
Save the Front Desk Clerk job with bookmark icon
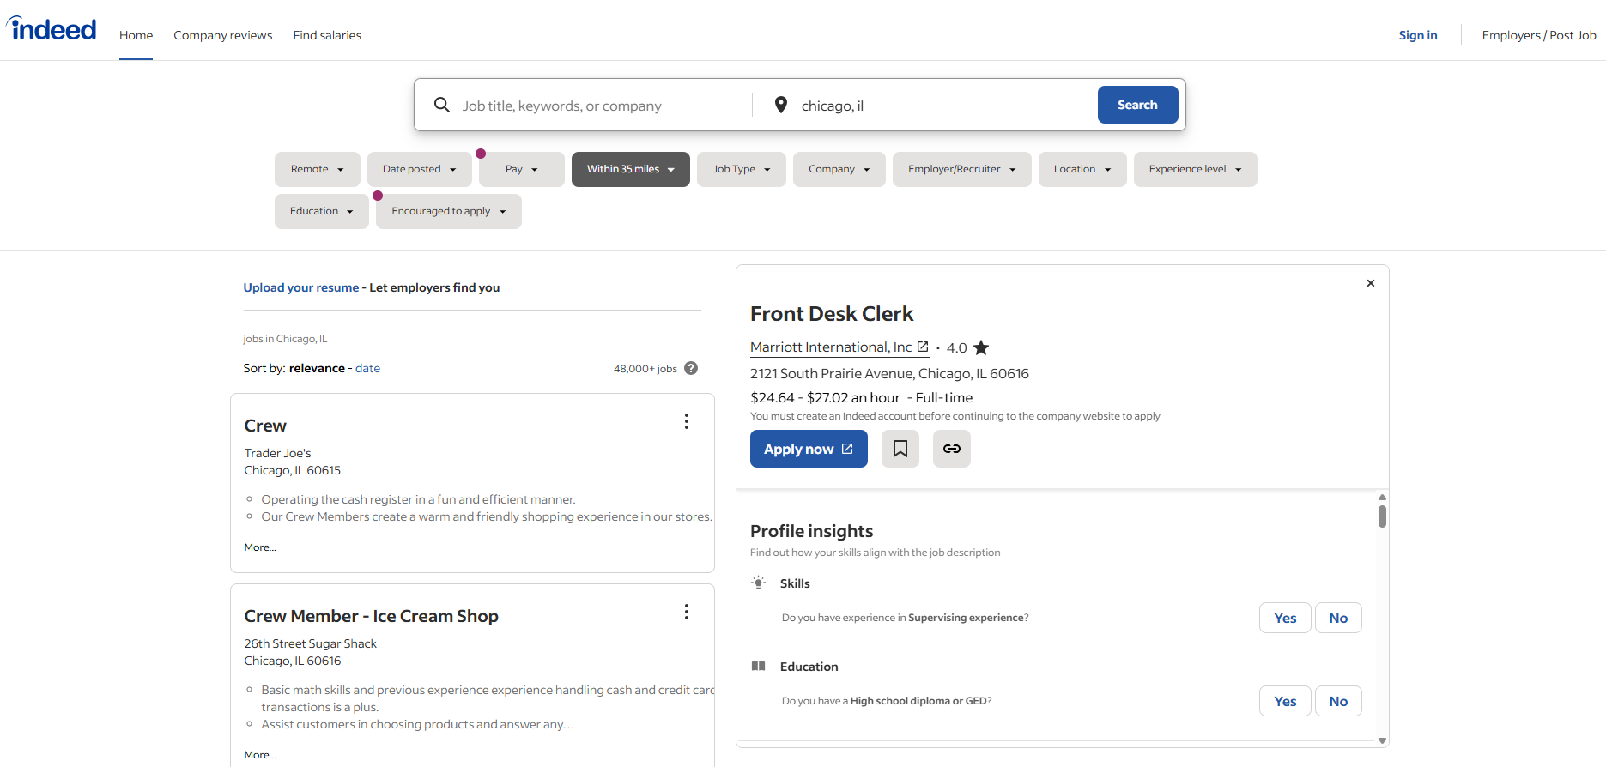coord(900,449)
